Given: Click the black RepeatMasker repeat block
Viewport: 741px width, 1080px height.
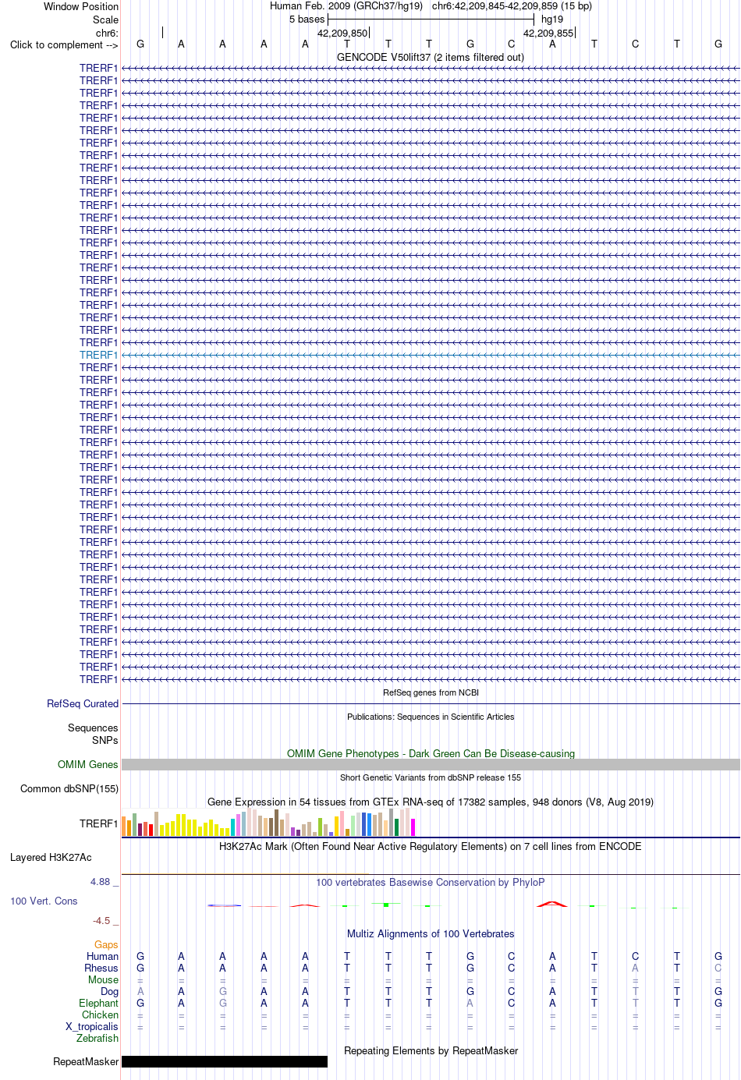Looking at the screenshot, I should (x=225, y=1061).
